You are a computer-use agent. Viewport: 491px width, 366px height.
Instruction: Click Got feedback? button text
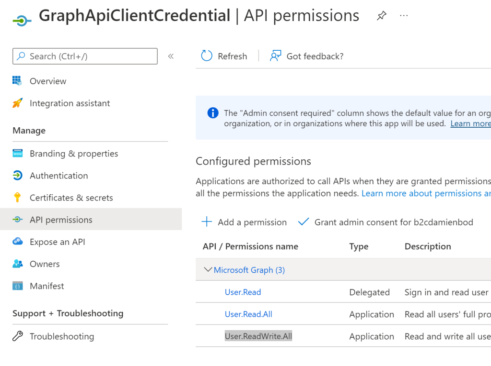315,56
